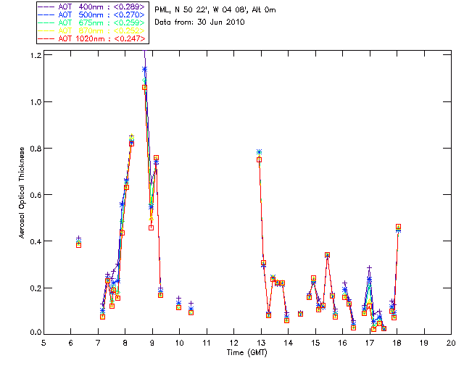
Task: Click legend entry AOT 1020nm <0.247>
Action: coord(92,38)
